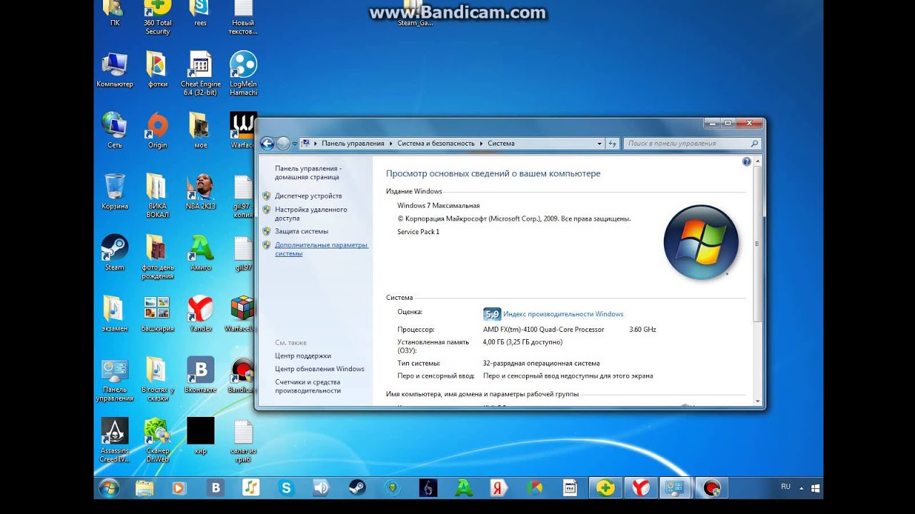The image size is (915, 514).
Task: Open Панель управления desktop icon
Action: point(114,380)
